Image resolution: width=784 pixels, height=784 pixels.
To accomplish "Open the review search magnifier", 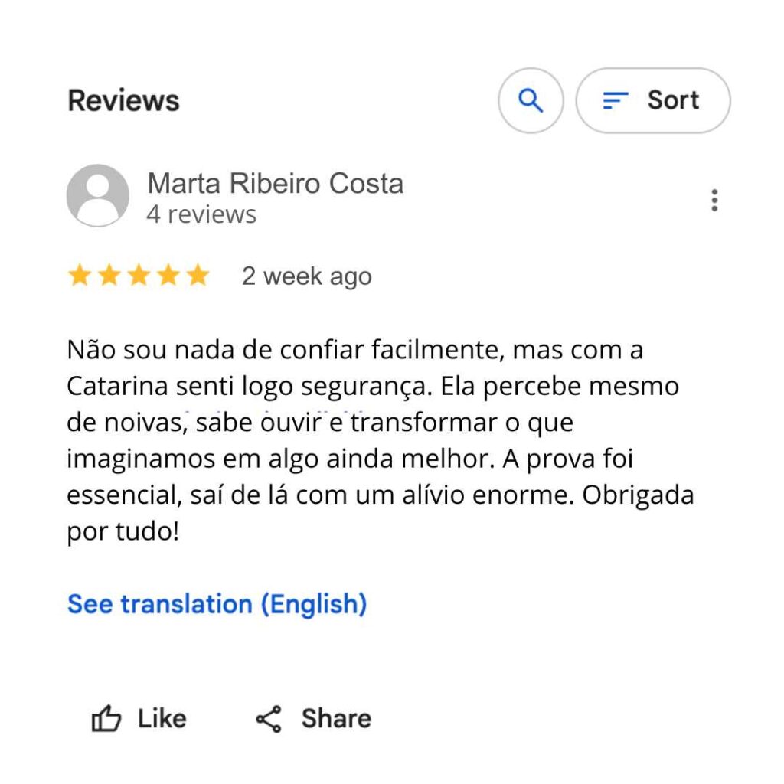I will pyautogui.click(x=531, y=100).
